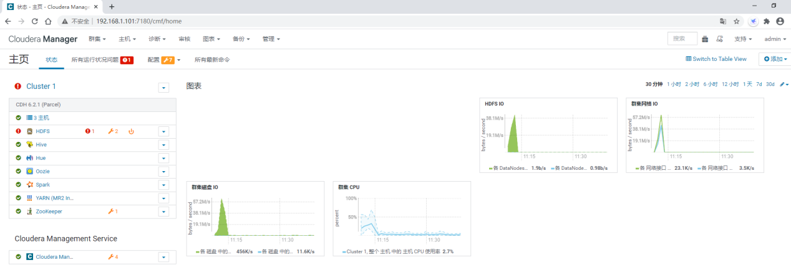Click the running commands icon in header
The image size is (791, 275).
tap(720, 39)
